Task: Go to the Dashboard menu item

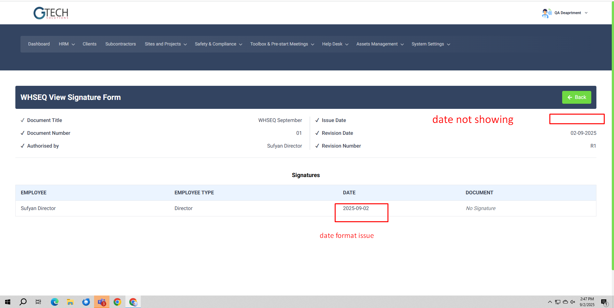Action: [39, 44]
